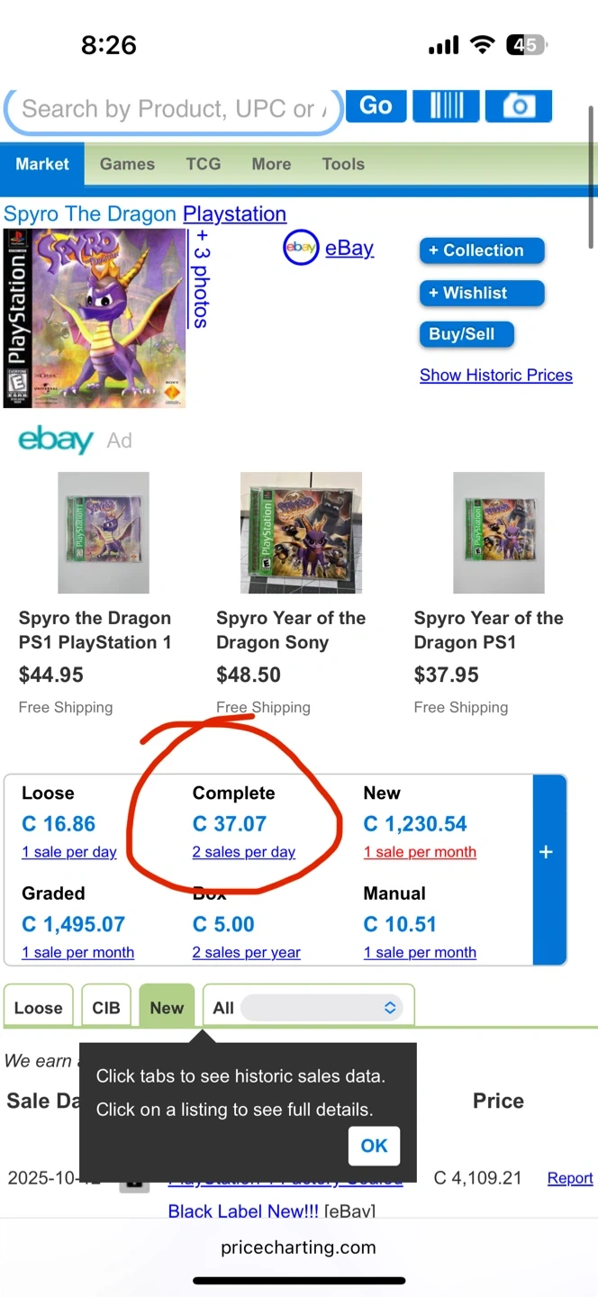Tap the Search by Product input field
The image size is (598, 1297).
coord(171,110)
